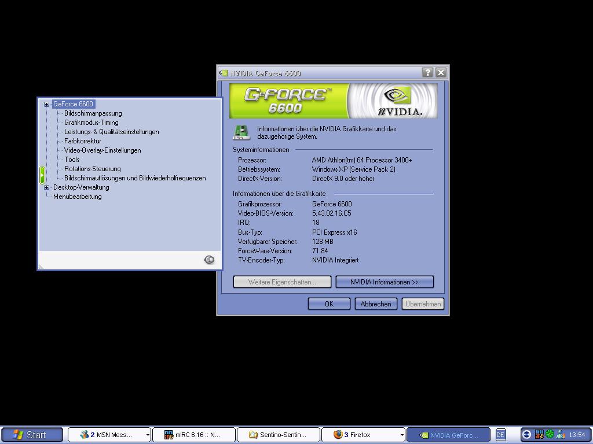Close the NVIDIA GeForce 6600 dialog
Viewport: 593px width, 444px height.
[441, 72]
